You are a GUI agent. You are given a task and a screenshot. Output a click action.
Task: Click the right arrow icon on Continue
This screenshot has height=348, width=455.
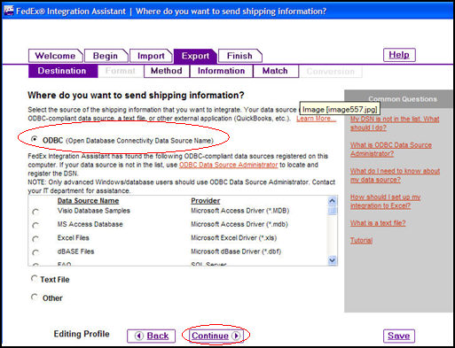click(236, 336)
